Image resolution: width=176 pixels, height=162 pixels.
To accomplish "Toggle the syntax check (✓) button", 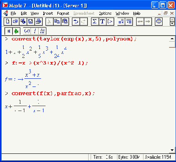I will (27, 31).
